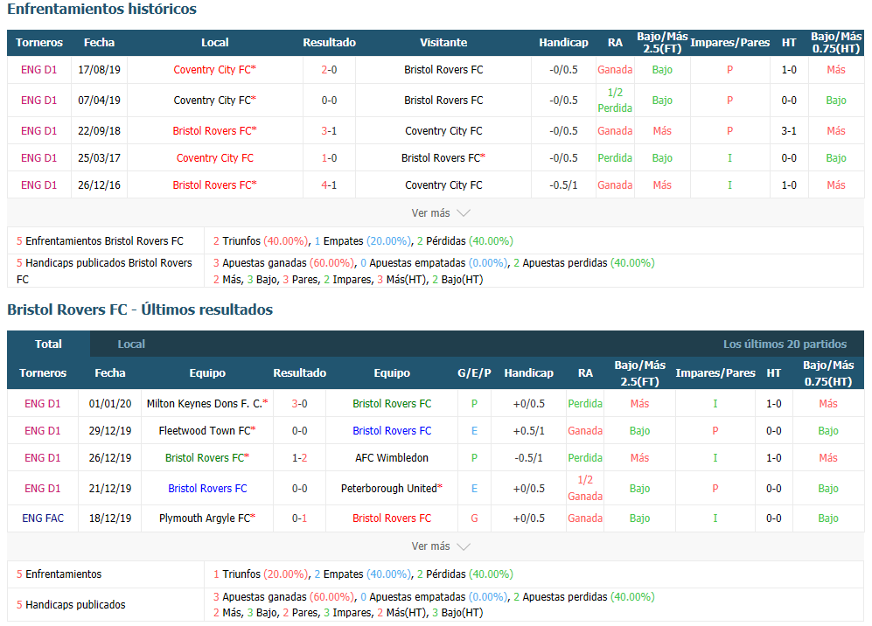Open Coventry City FC local in 25/03/17 row
This screenshot has width=872, height=626.
tap(214, 158)
